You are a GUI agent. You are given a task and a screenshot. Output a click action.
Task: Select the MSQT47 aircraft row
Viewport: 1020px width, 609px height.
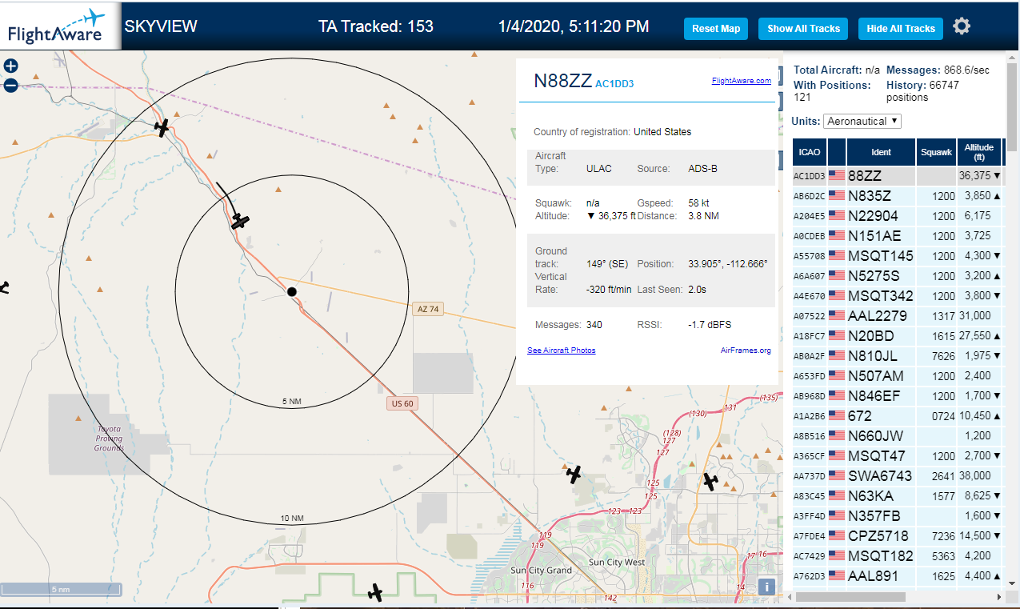[x=898, y=455]
